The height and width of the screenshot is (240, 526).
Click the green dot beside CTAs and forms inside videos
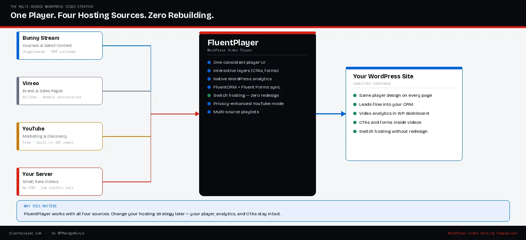(x=355, y=122)
